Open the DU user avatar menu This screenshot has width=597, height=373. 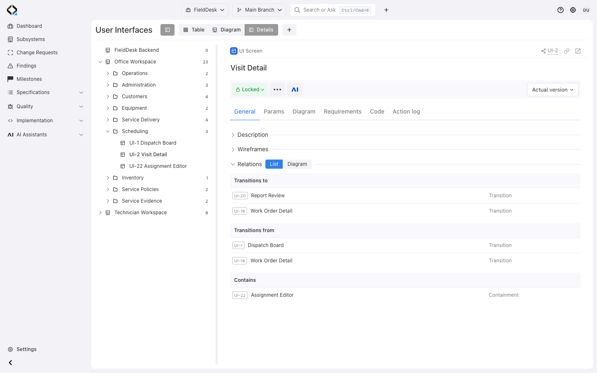(586, 10)
